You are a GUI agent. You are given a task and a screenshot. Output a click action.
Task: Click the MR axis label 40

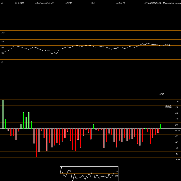pyautogui.click(x=177, y=119)
